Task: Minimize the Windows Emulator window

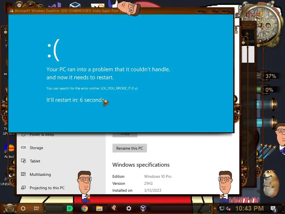Action: pos(201,11)
